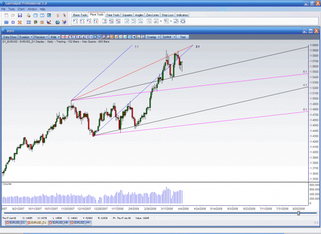Image resolution: width=321 pixels, height=234 pixels.
Task: Open the Overlay dropdown
Action: (x=153, y=37)
